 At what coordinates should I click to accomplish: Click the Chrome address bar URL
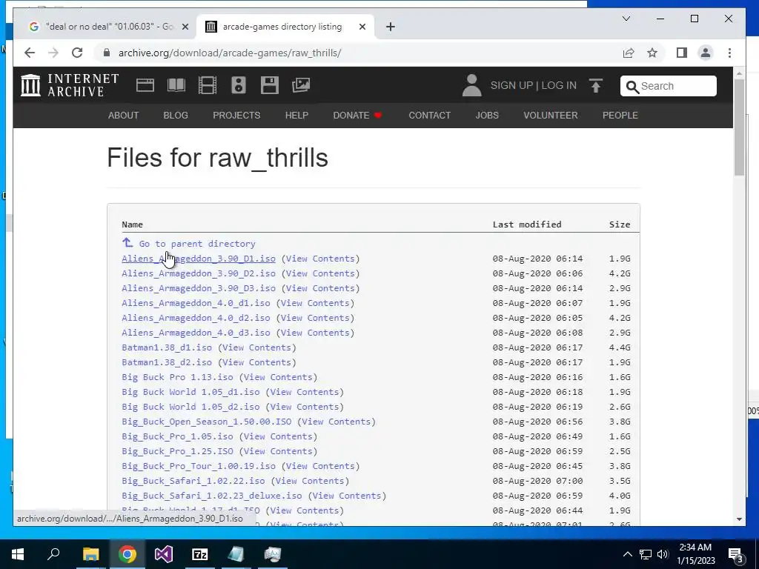tap(230, 53)
